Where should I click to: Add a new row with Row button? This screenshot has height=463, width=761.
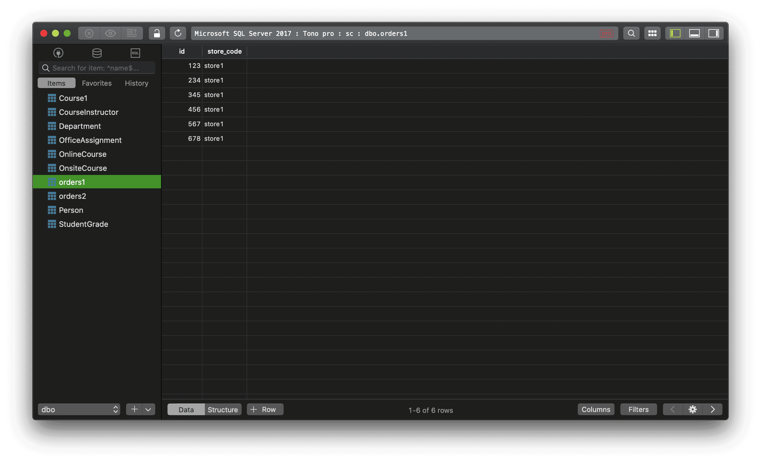[x=265, y=409]
